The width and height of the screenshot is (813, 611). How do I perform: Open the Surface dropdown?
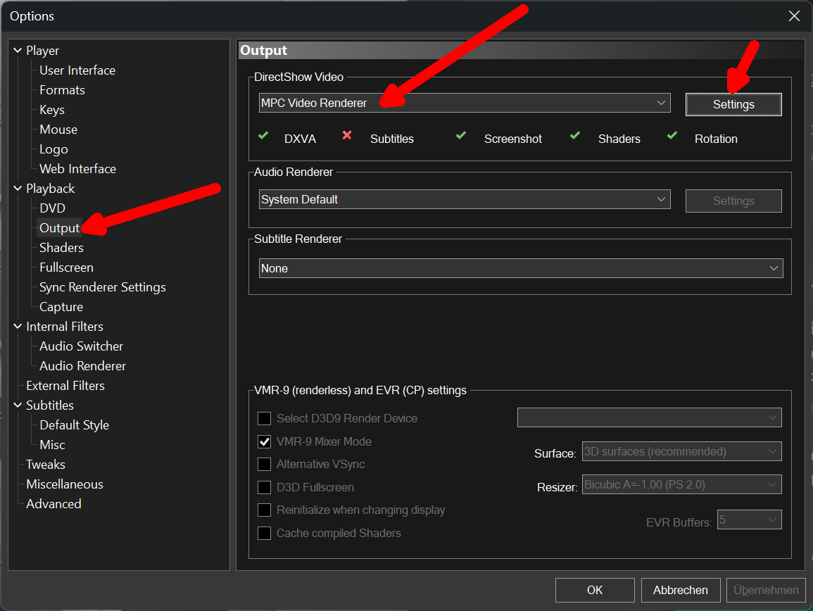(x=682, y=451)
